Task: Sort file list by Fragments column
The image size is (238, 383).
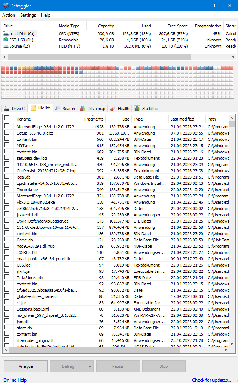Action: [x=93, y=119]
